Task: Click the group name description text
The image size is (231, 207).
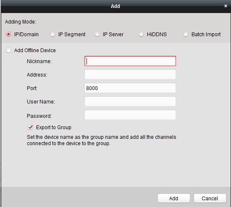Action: (x=102, y=140)
